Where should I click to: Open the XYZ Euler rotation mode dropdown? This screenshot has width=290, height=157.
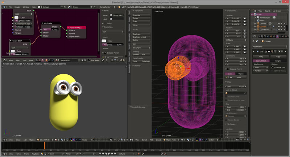tap(236, 40)
